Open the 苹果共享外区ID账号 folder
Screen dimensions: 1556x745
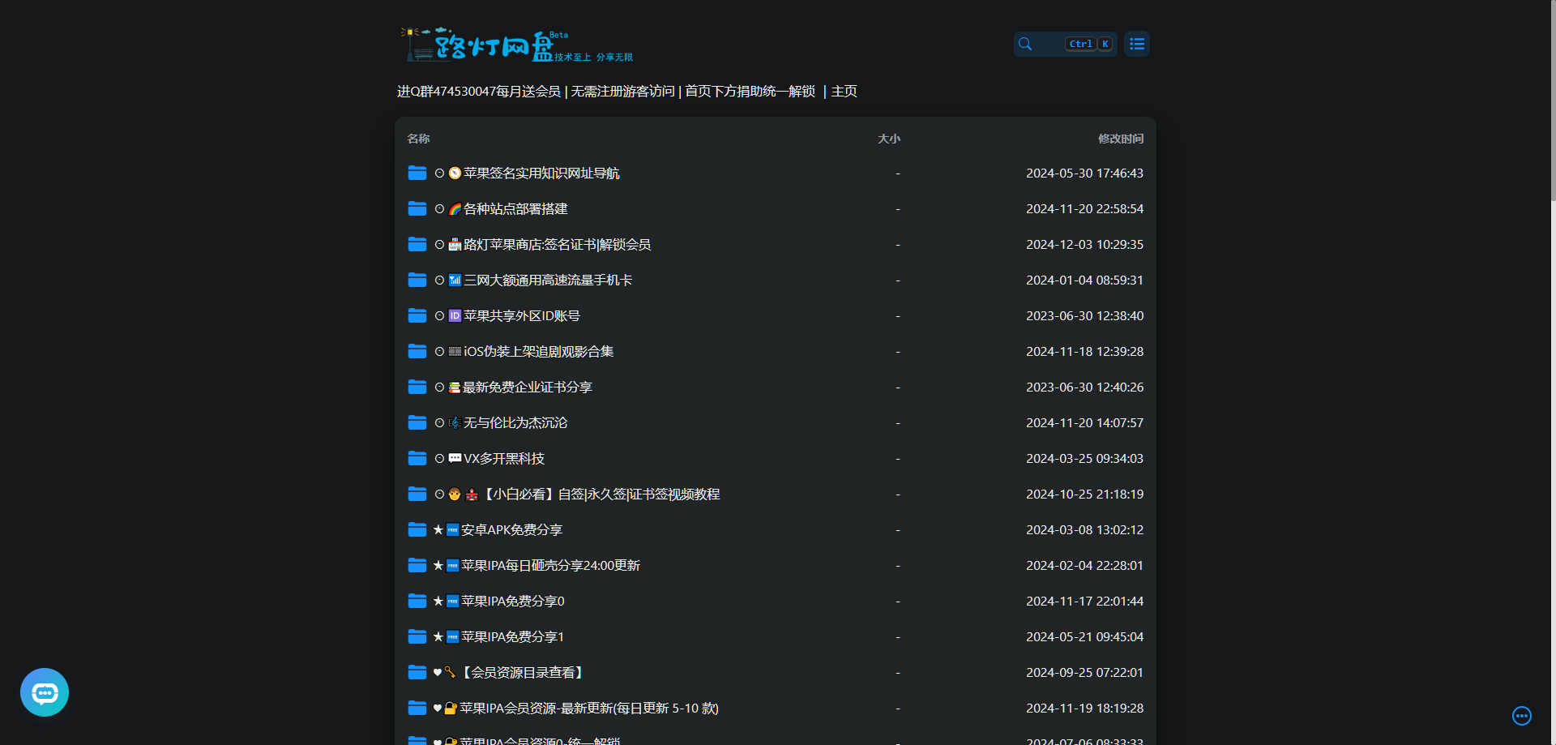point(776,315)
